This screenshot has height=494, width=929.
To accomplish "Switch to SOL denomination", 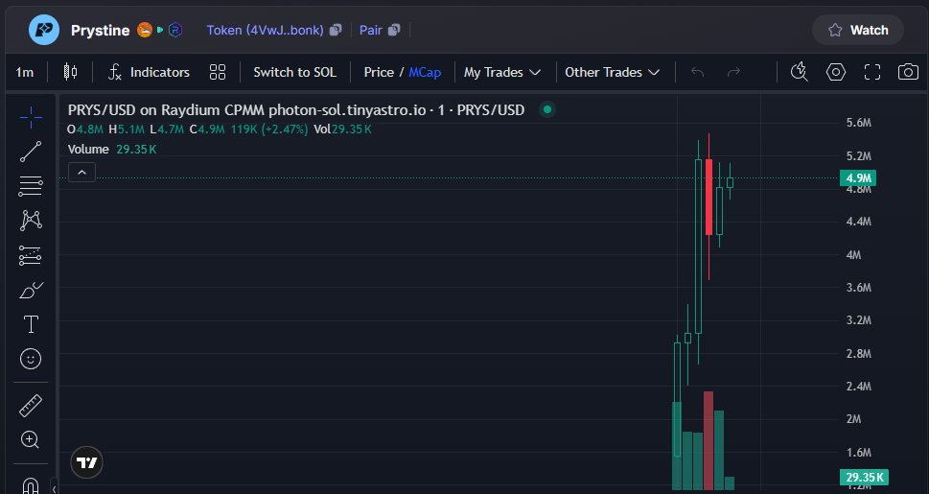I will click(294, 72).
